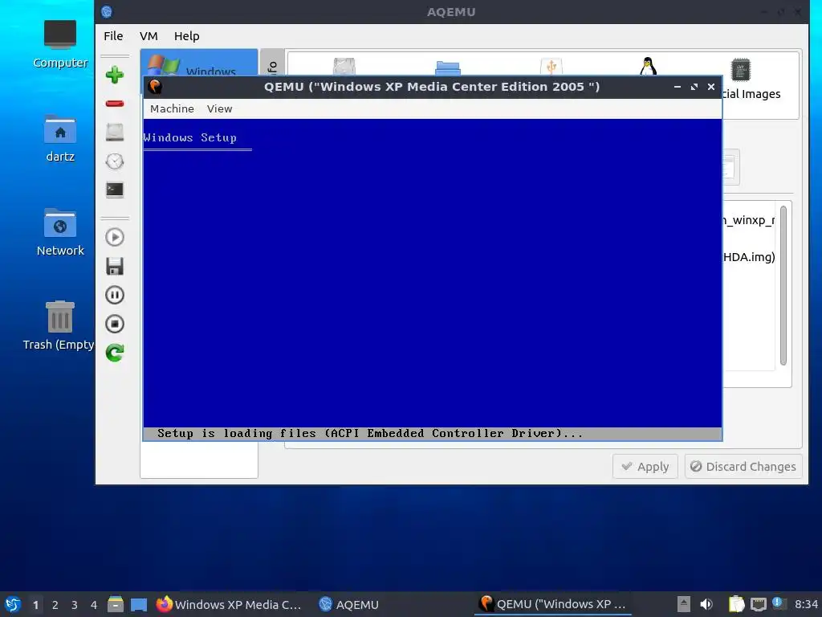Reset VM with green circular arrow icon
Screen dimensions: 822x617
(x=115, y=353)
